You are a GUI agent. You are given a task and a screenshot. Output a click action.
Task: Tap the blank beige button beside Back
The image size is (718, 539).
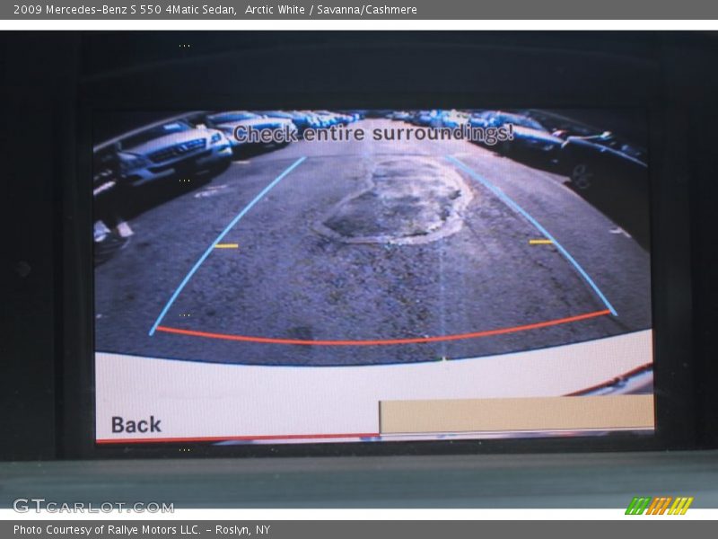point(517,414)
